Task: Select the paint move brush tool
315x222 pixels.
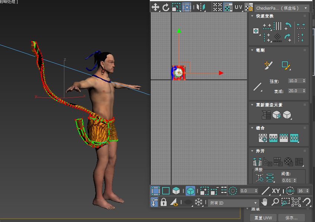Action: tap(267, 65)
